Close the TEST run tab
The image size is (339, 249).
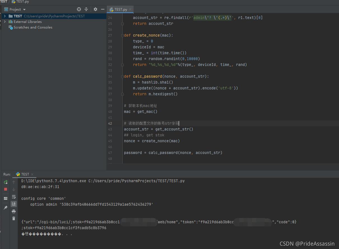tap(32, 174)
